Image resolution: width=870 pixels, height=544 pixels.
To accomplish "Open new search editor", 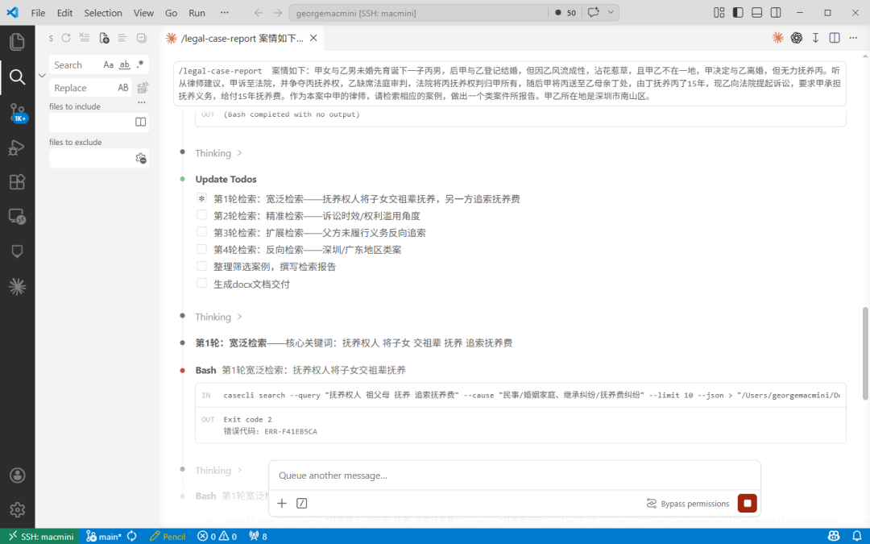I will coord(104,38).
